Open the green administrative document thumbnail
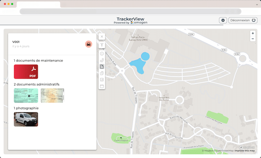Image resolution: width=261 pixels, height=158 pixels. (26, 96)
